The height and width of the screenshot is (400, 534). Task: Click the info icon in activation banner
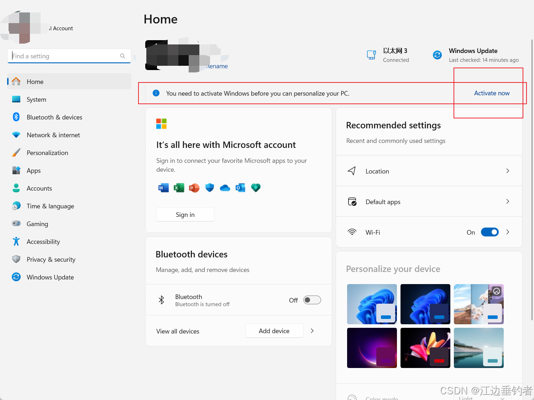coord(156,93)
